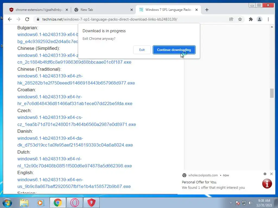Screen dimensions: 278x208
Task: Click the red info icon in notification
Action: (267, 184)
